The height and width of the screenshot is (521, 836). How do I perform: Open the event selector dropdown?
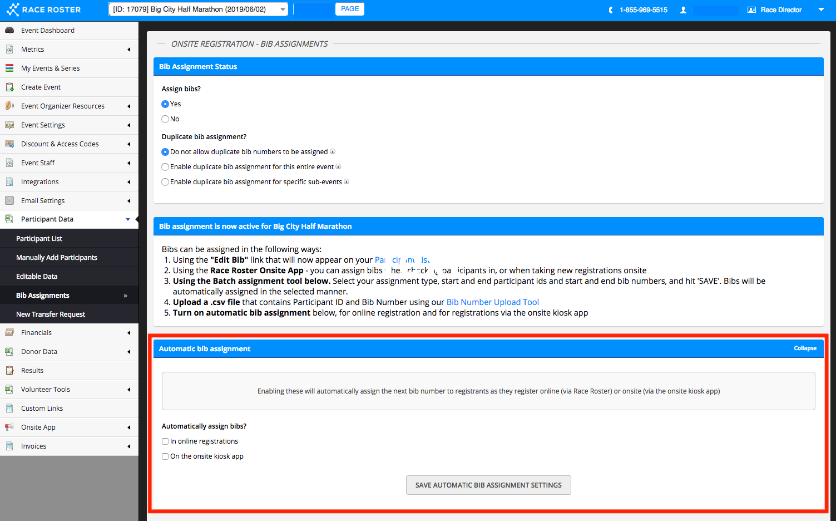198,9
